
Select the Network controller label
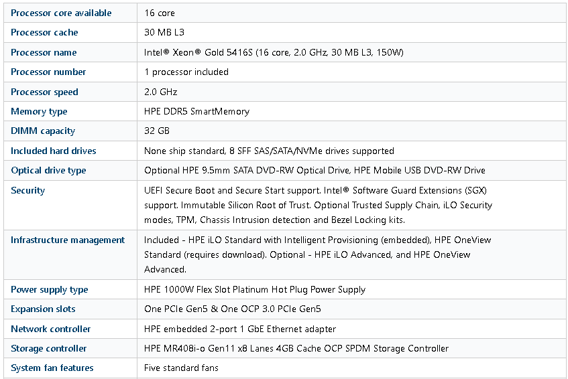[51, 329]
